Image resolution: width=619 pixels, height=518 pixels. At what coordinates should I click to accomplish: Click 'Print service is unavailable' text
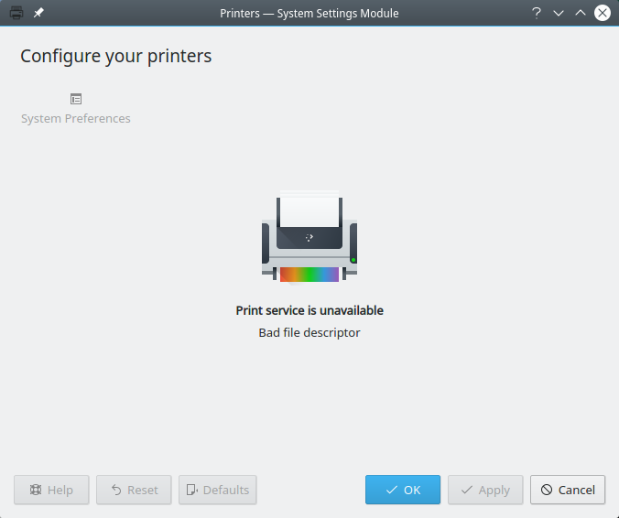(309, 310)
